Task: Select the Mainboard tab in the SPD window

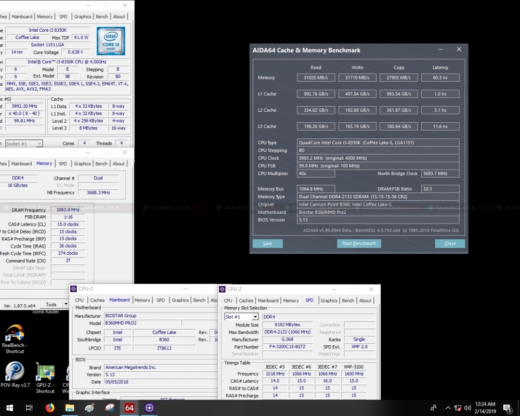Action: (268, 301)
